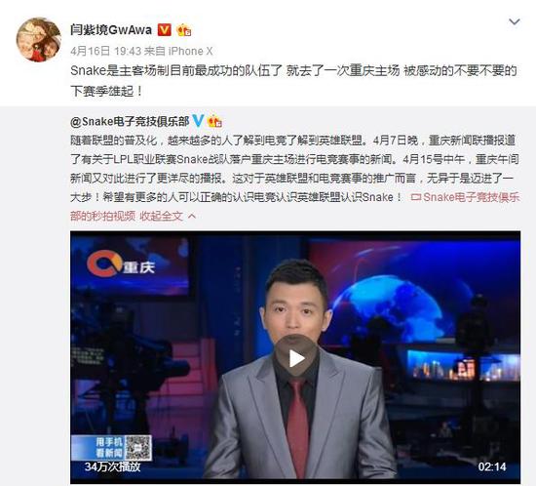Image resolution: width=536 pixels, height=486 pixels.
Task: Click the 34万次播放 view count
Action: click(x=112, y=466)
